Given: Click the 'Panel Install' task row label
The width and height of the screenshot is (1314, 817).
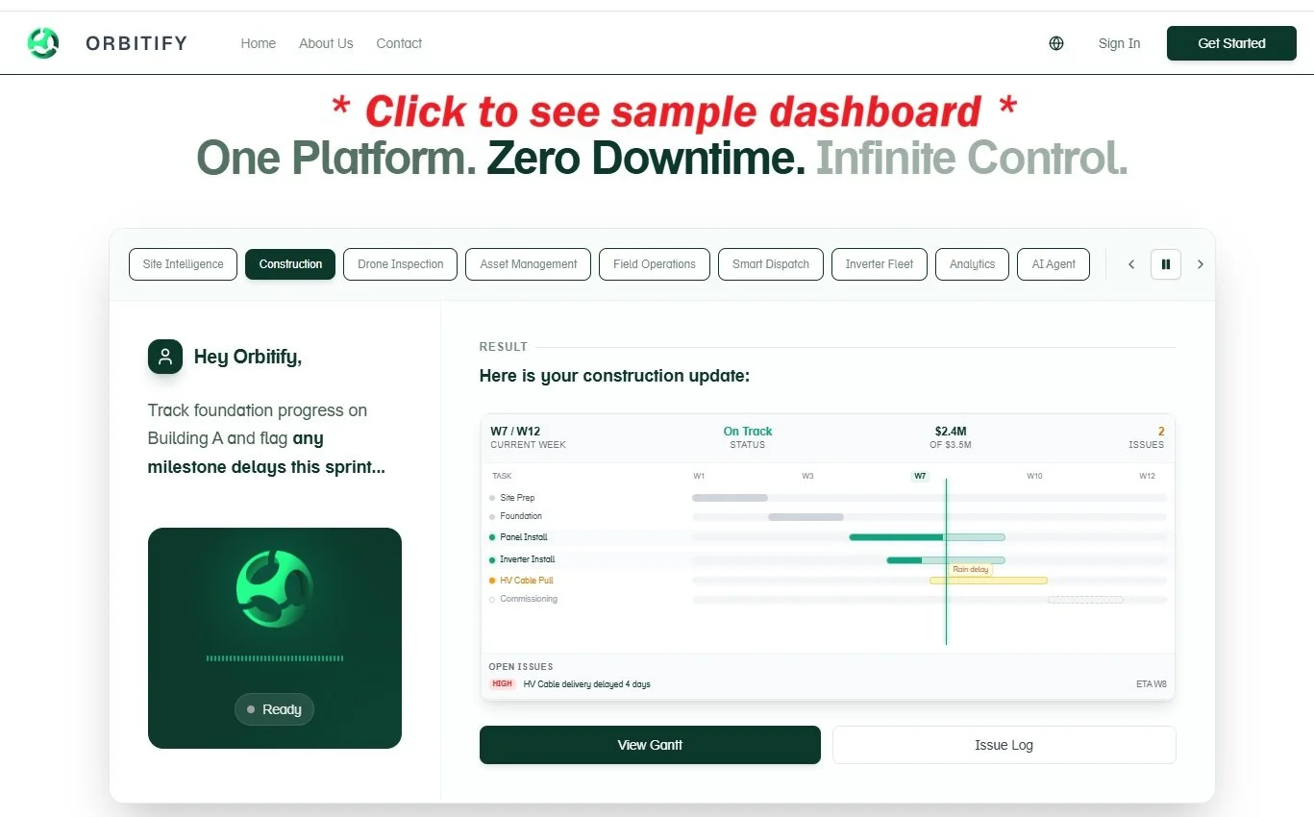Looking at the screenshot, I should click(x=524, y=537).
